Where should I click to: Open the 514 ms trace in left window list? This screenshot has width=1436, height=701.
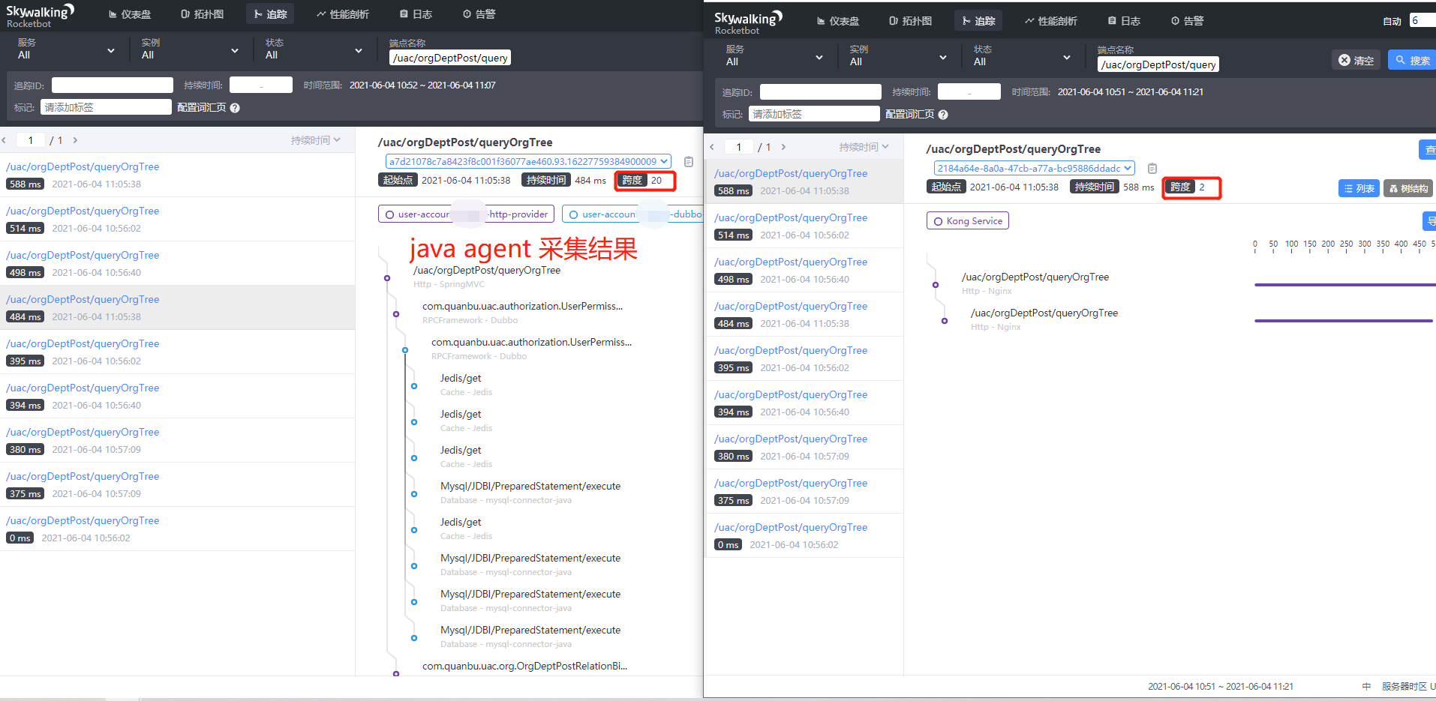(177, 219)
